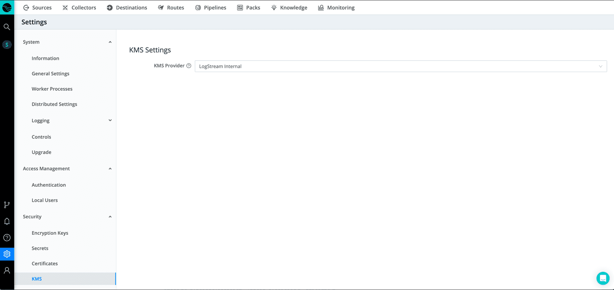Open the KMS Provider dropdown

(x=400, y=66)
